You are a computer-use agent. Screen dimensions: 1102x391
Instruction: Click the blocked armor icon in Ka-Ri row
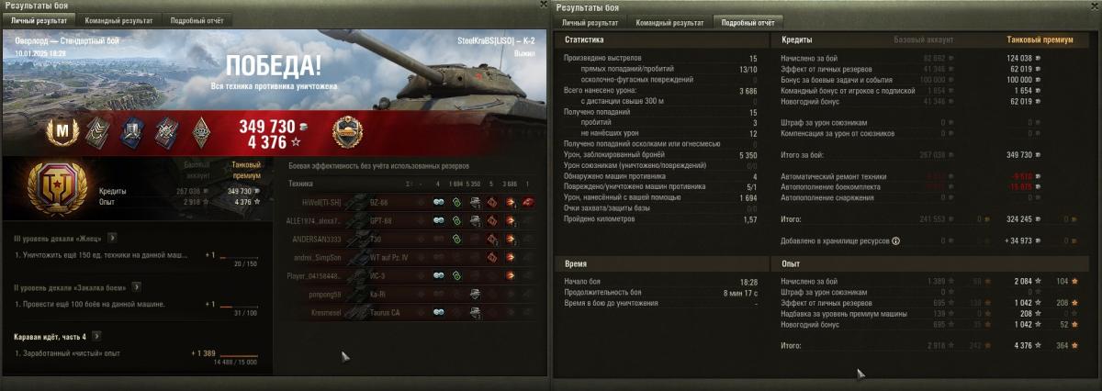pyautogui.click(x=475, y=294)
